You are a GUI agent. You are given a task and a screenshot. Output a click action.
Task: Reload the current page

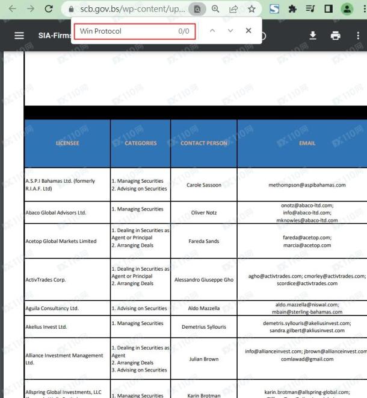click(49, 9)
